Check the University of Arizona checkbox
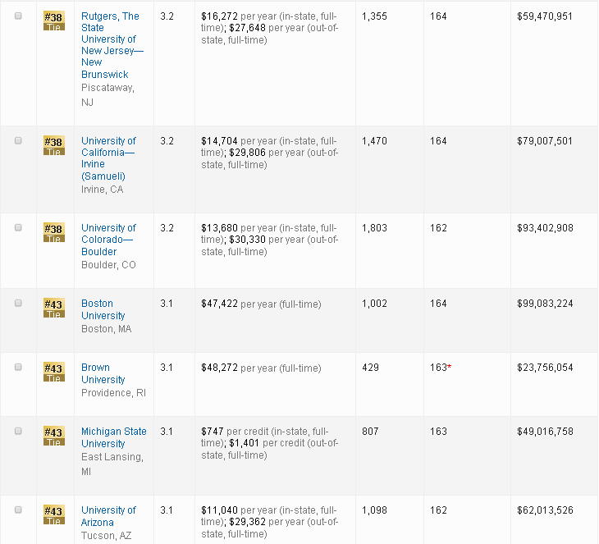Viewport: 599px width, 544px height. [18, 510]
